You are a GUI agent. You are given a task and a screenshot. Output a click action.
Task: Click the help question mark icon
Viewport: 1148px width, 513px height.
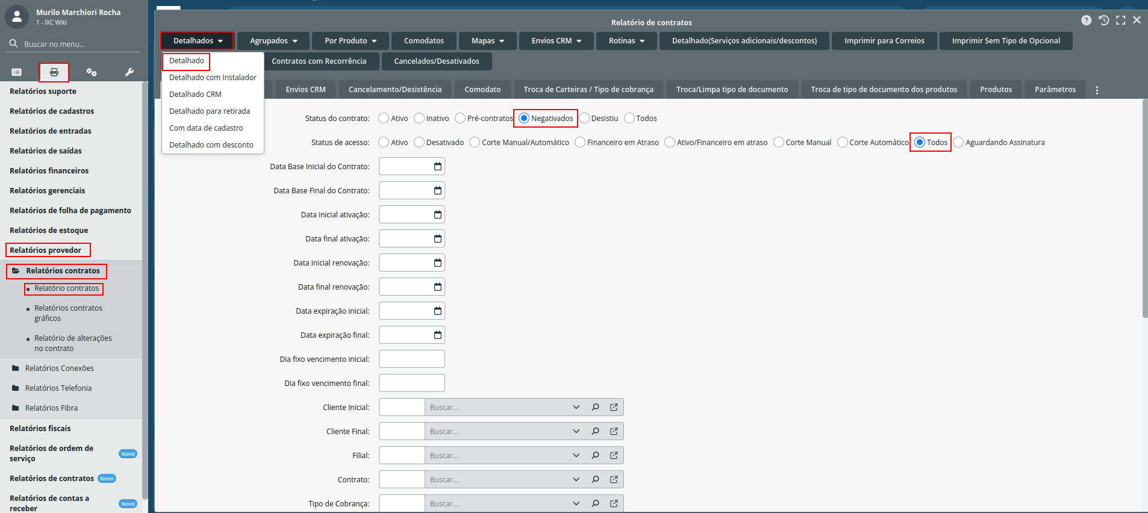1086,20
